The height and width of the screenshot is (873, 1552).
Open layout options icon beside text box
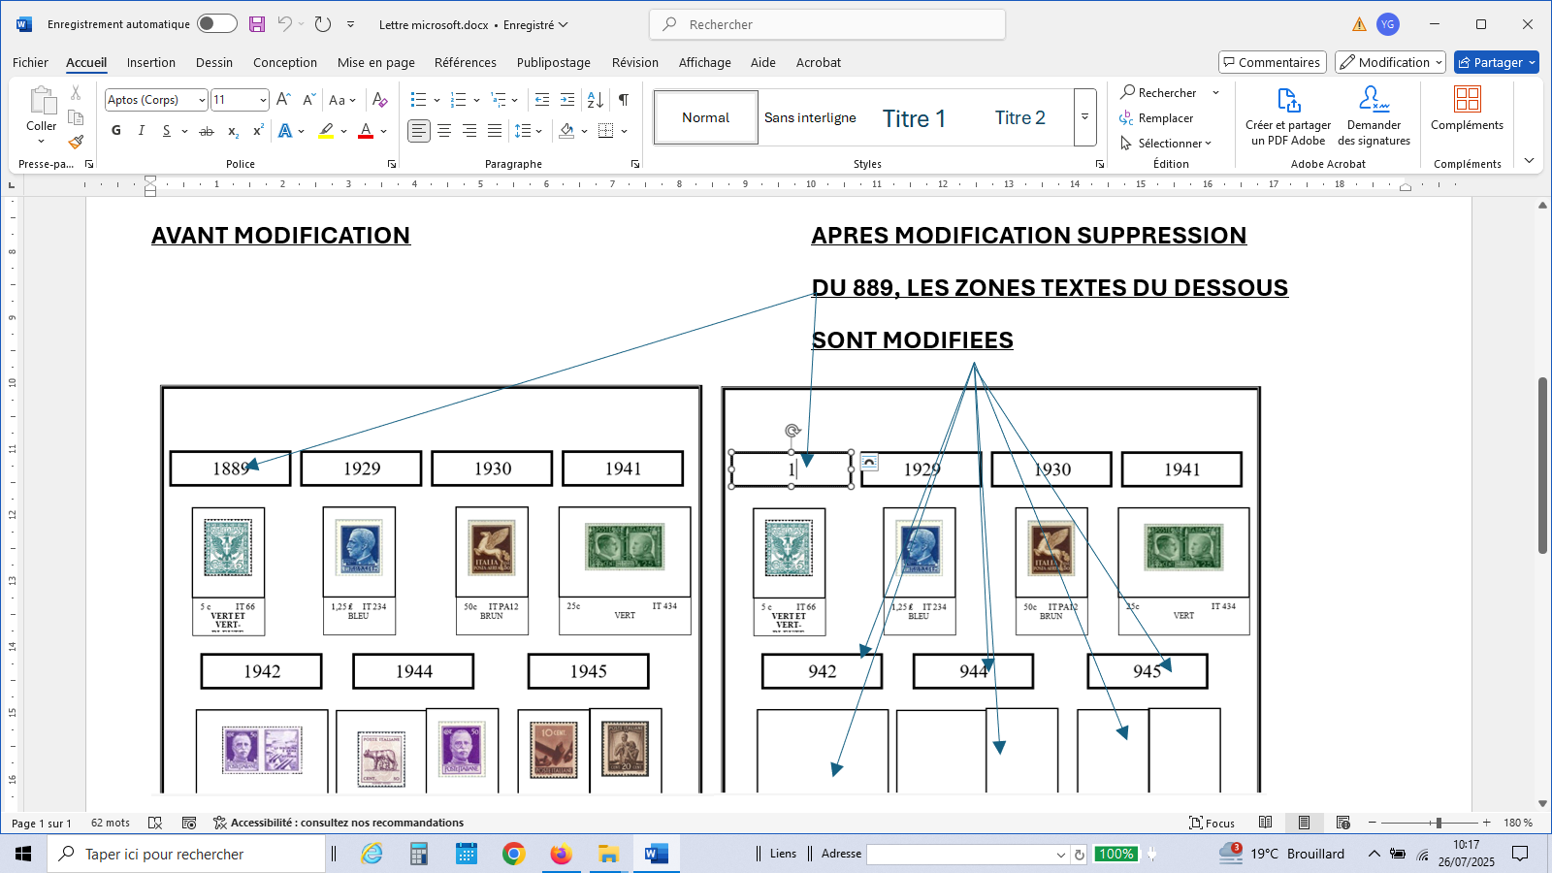pos(869,462)
